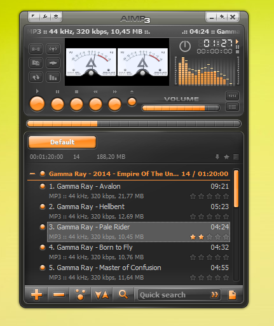Open the sort playlist button
Screen dimensions: 274x326
coord(102,295)
